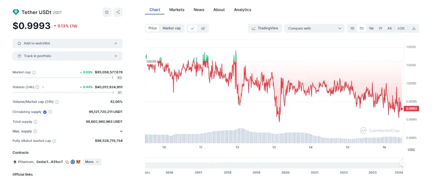
Task: Open the TradingView chart button
Action: [265, 28]
